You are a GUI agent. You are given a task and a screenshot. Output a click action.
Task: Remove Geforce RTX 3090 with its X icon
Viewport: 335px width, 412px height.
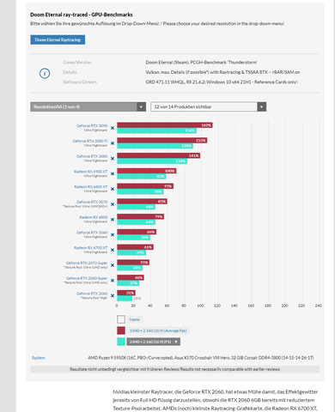[x=113, y=128]
